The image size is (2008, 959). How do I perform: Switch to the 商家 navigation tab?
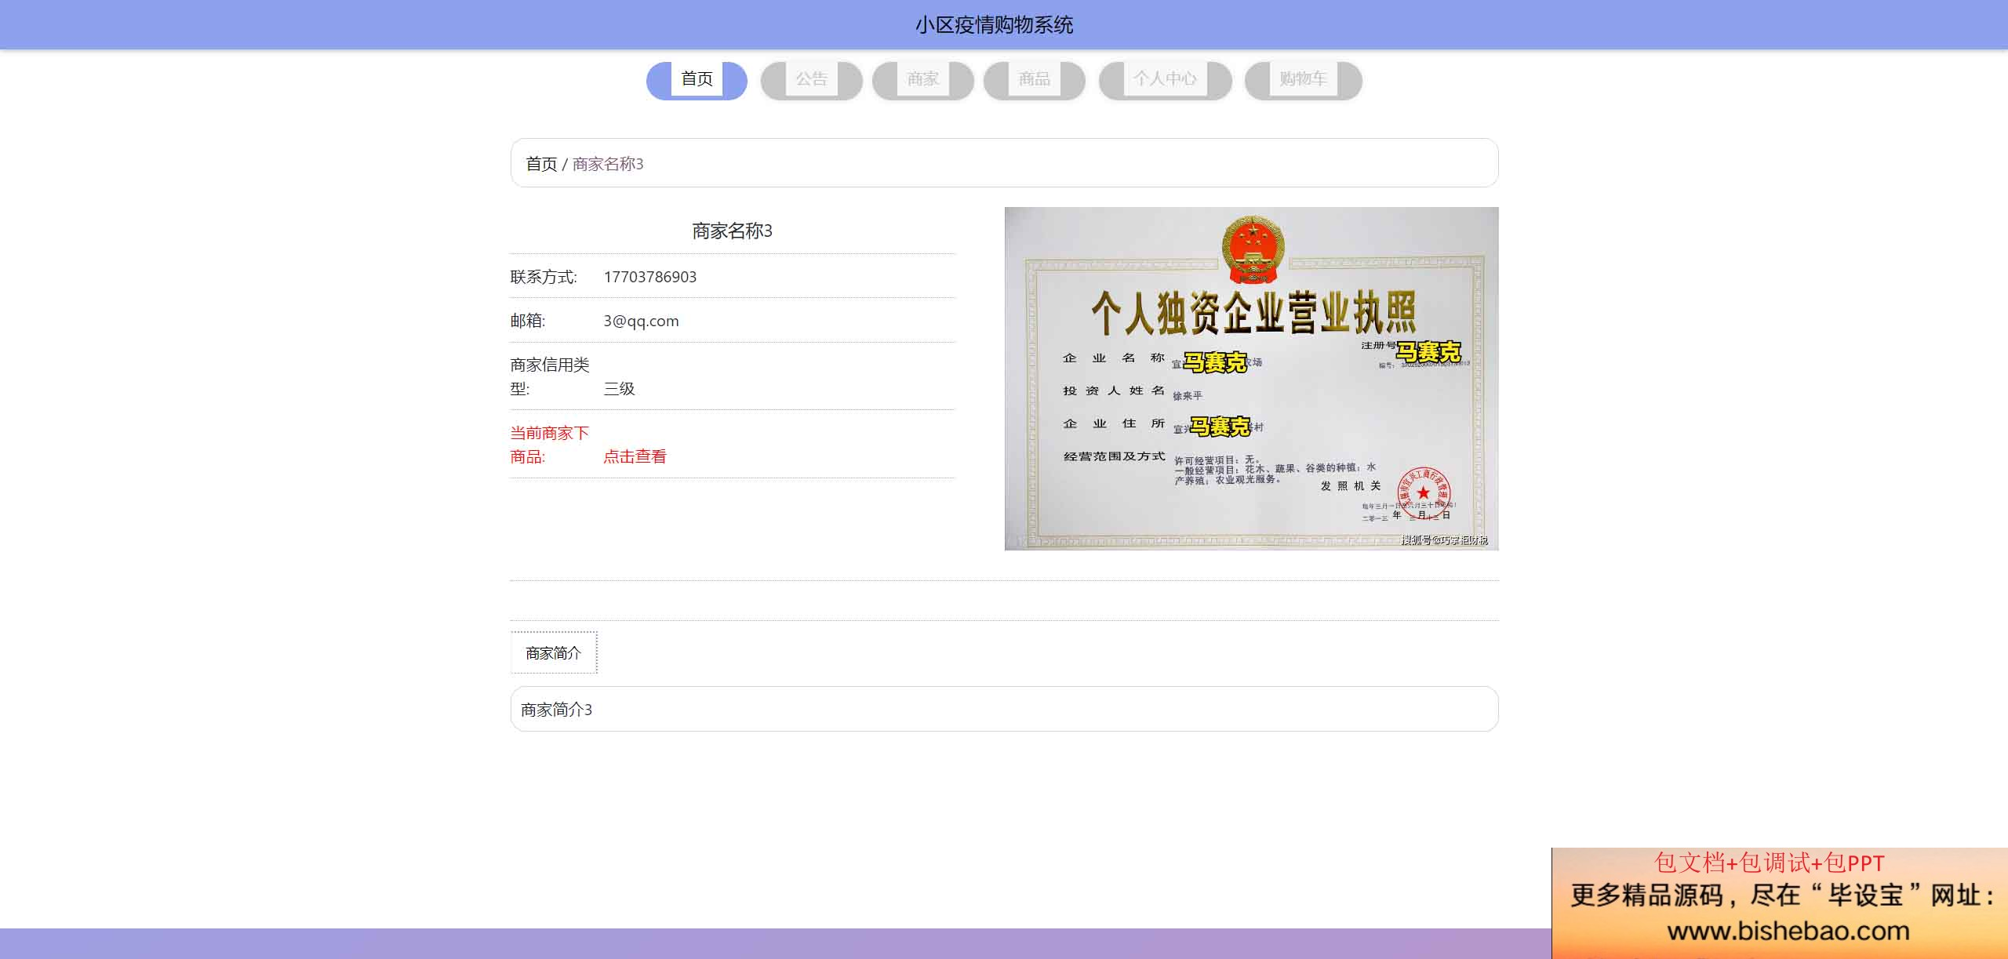coord(922,80)
